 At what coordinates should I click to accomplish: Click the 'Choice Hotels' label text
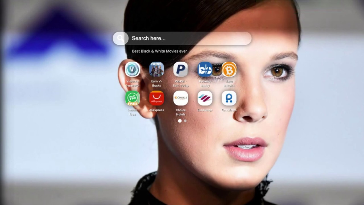pyautogui.click(x=181, y=112)
